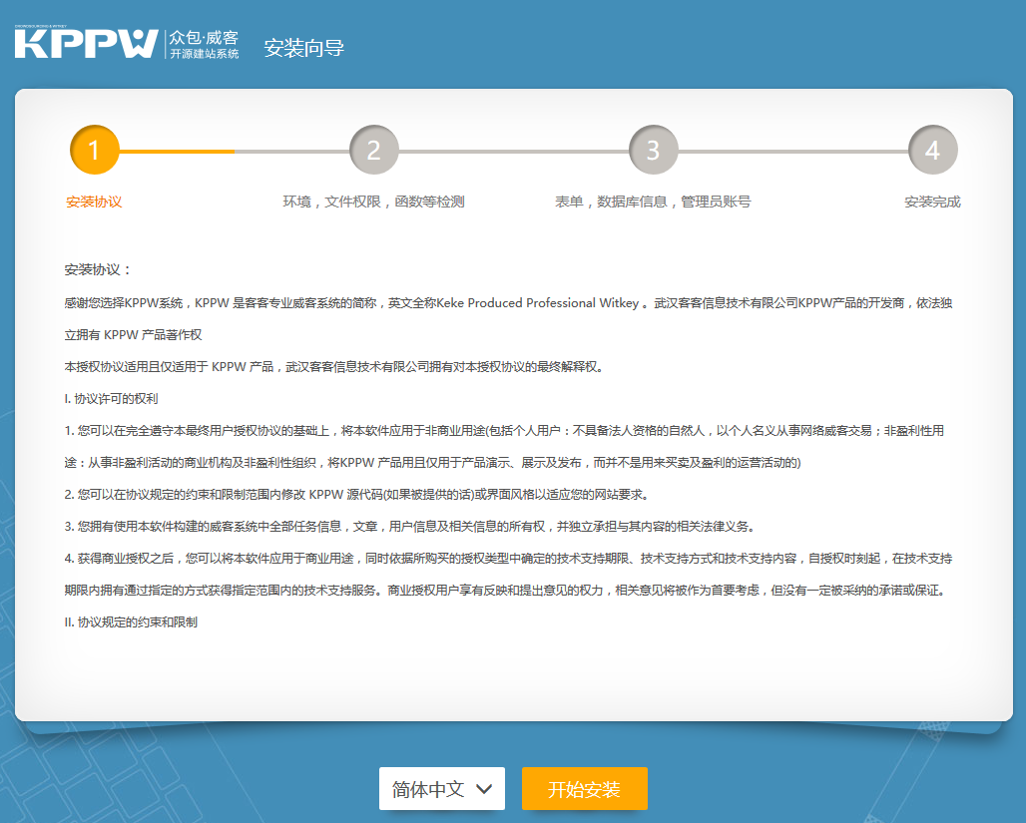Select 表单，数据库信息，管理员账号 step label
Viewport: 1026px width, 823px height.
[653, 202]
